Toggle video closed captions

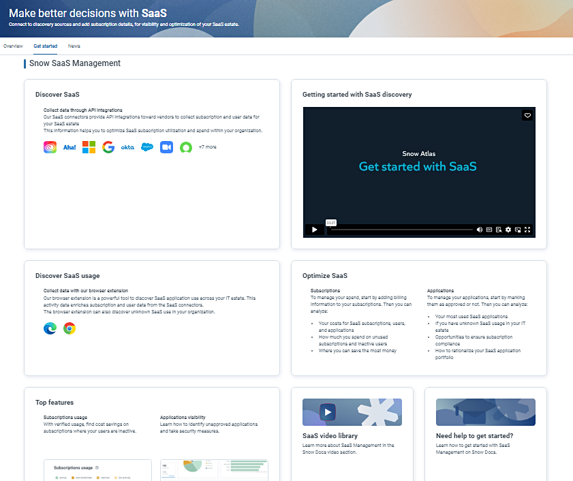pos(489,230)
